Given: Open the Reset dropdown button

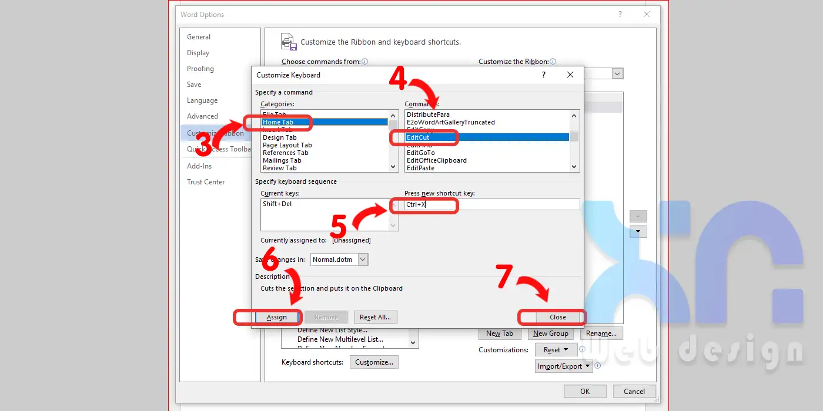Looking at the screenshot, I should (556, 350).
